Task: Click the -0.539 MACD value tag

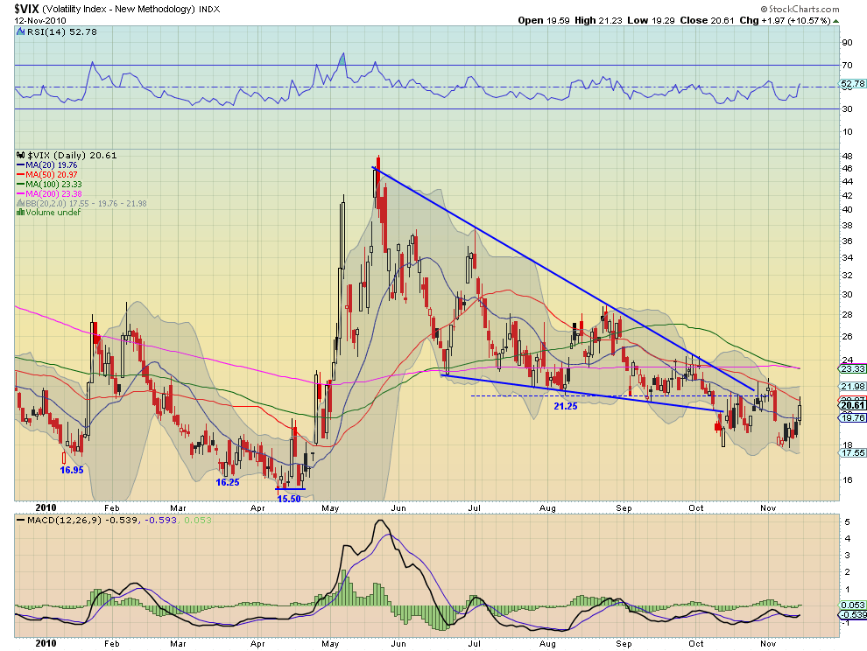Action: 852,614
